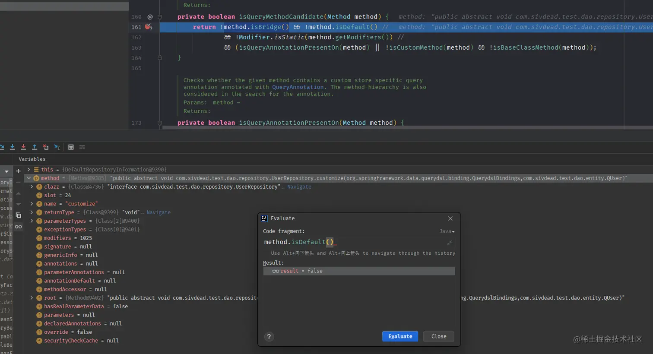This screenshot has height=354, width=653.
Task: Select the 'result = false' row
Action: 359,271
